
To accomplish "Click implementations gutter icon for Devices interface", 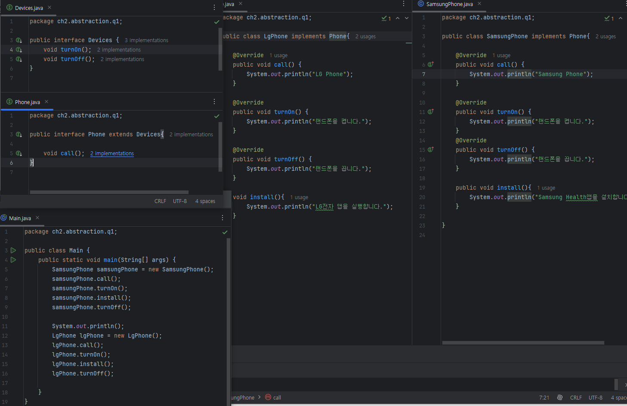I will tap(19, 40).
